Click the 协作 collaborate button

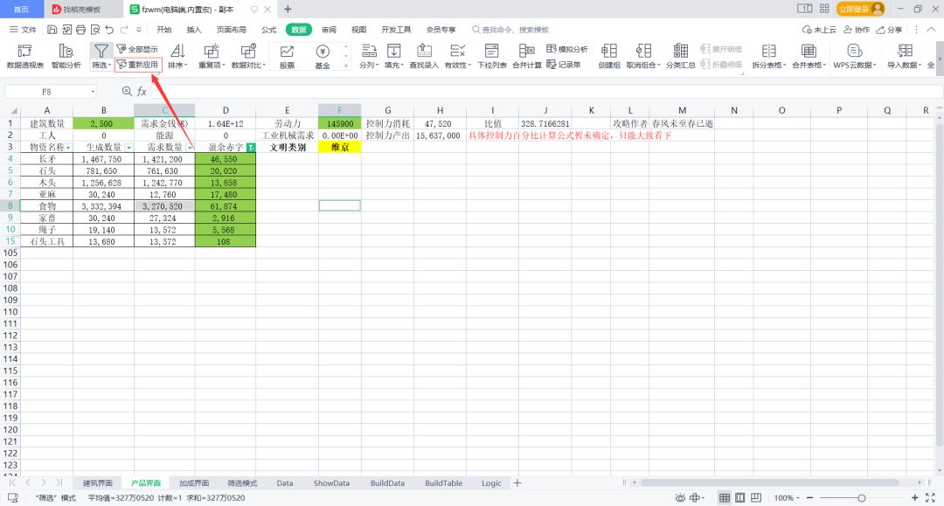857,30
